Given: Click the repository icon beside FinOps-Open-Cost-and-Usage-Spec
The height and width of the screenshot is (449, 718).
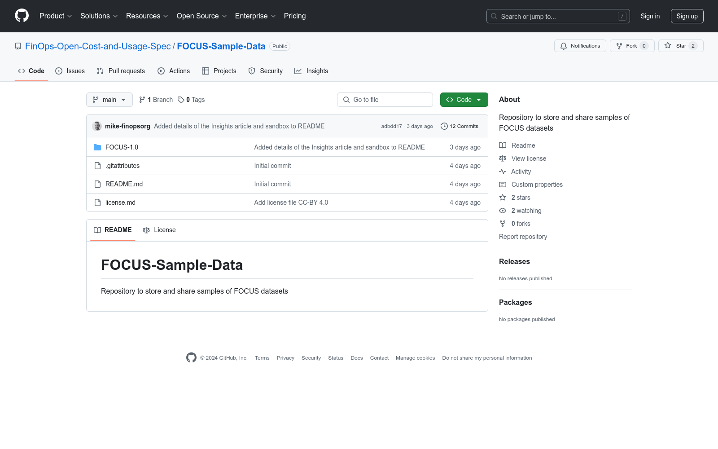Looking at the screenshot, I should point(18,46).
